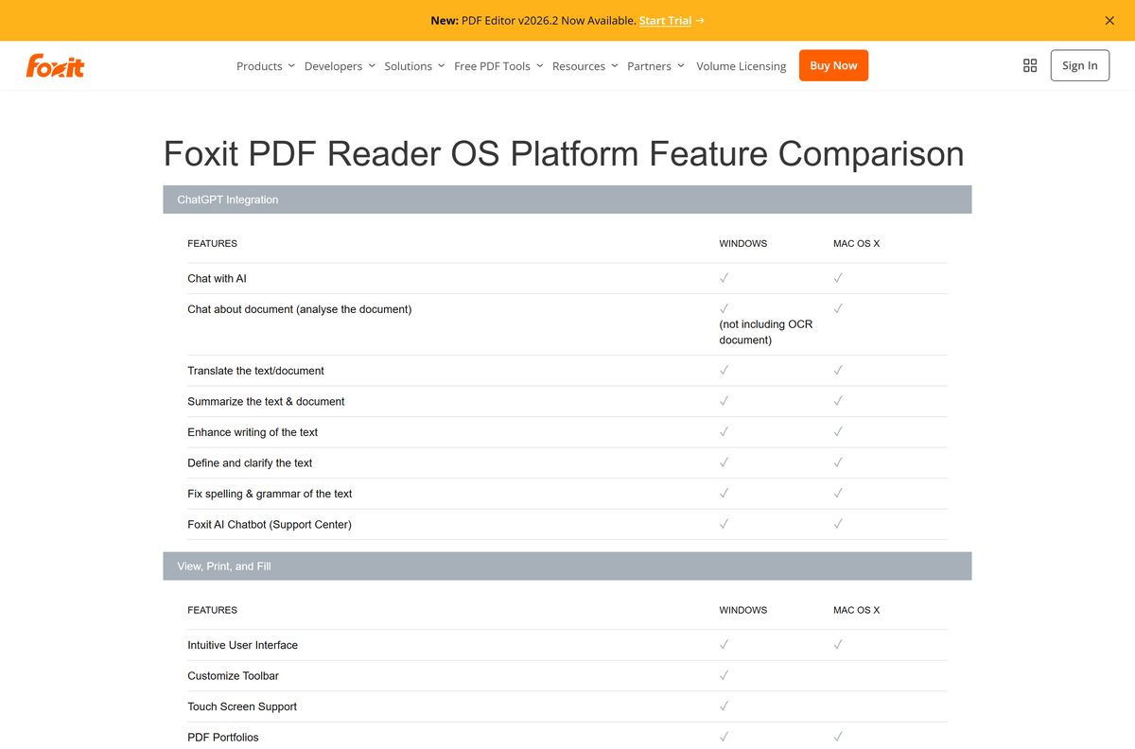Click 'Fix spelling & grammar of the text'
This screenshot has height=749, width=1135.
[x=270, y=494]
